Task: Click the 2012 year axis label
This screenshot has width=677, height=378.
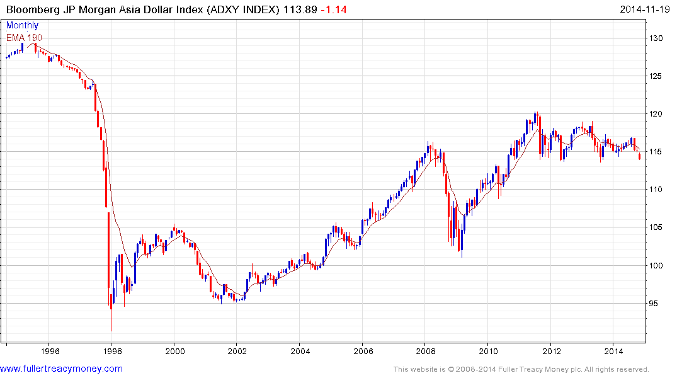Action: [551, 351]
